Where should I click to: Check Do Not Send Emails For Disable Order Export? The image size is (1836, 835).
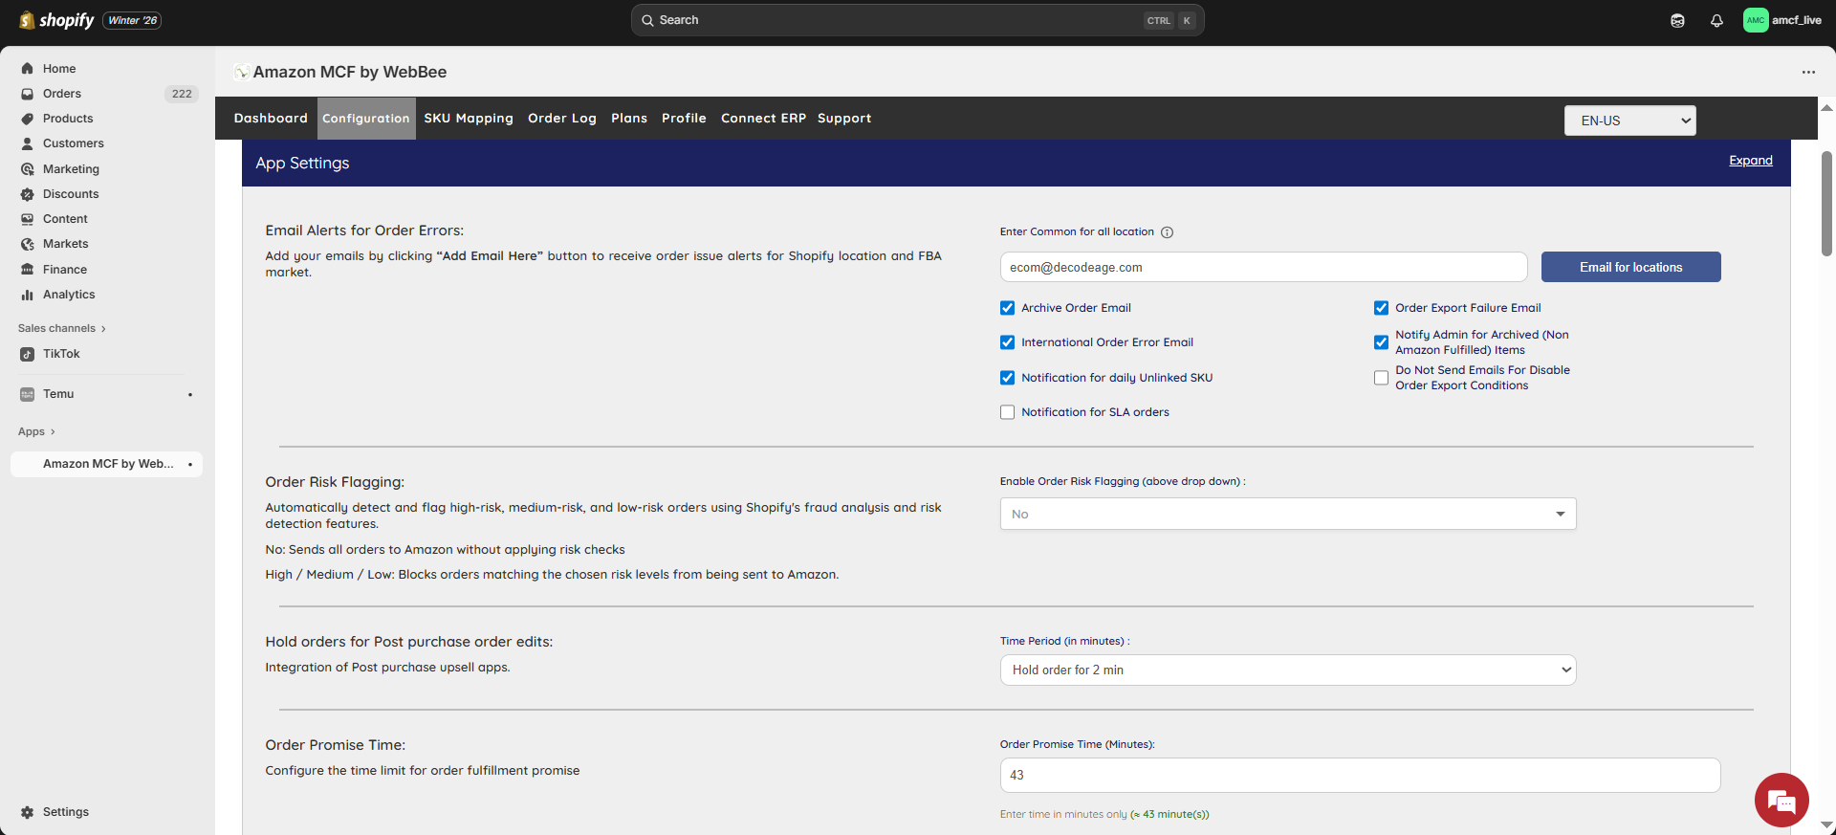tap(1381, 378)
